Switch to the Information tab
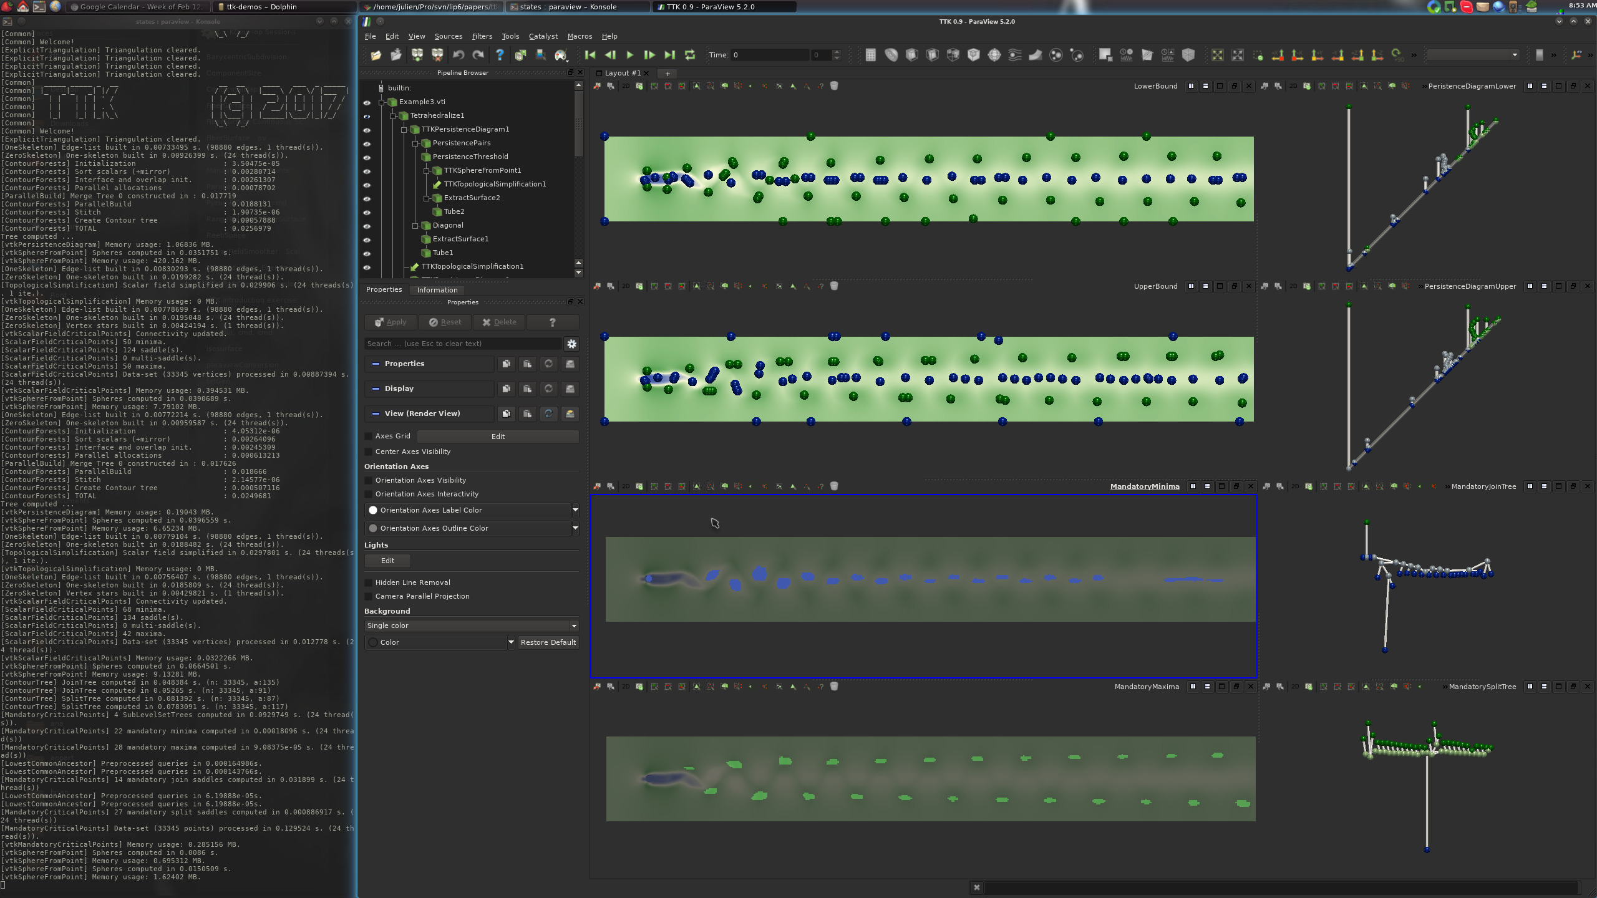Image resolution: width=1597 pixels, height=898 pixels. click(437, 290)
